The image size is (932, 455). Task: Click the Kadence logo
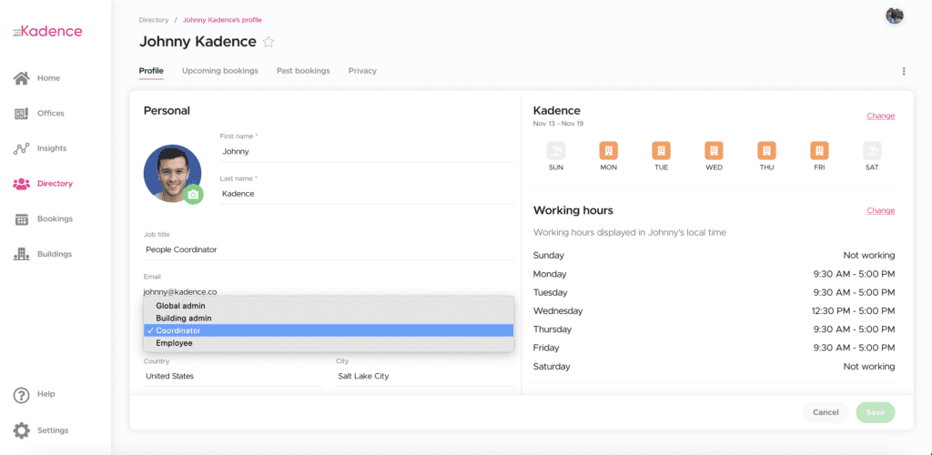(47, 32)
